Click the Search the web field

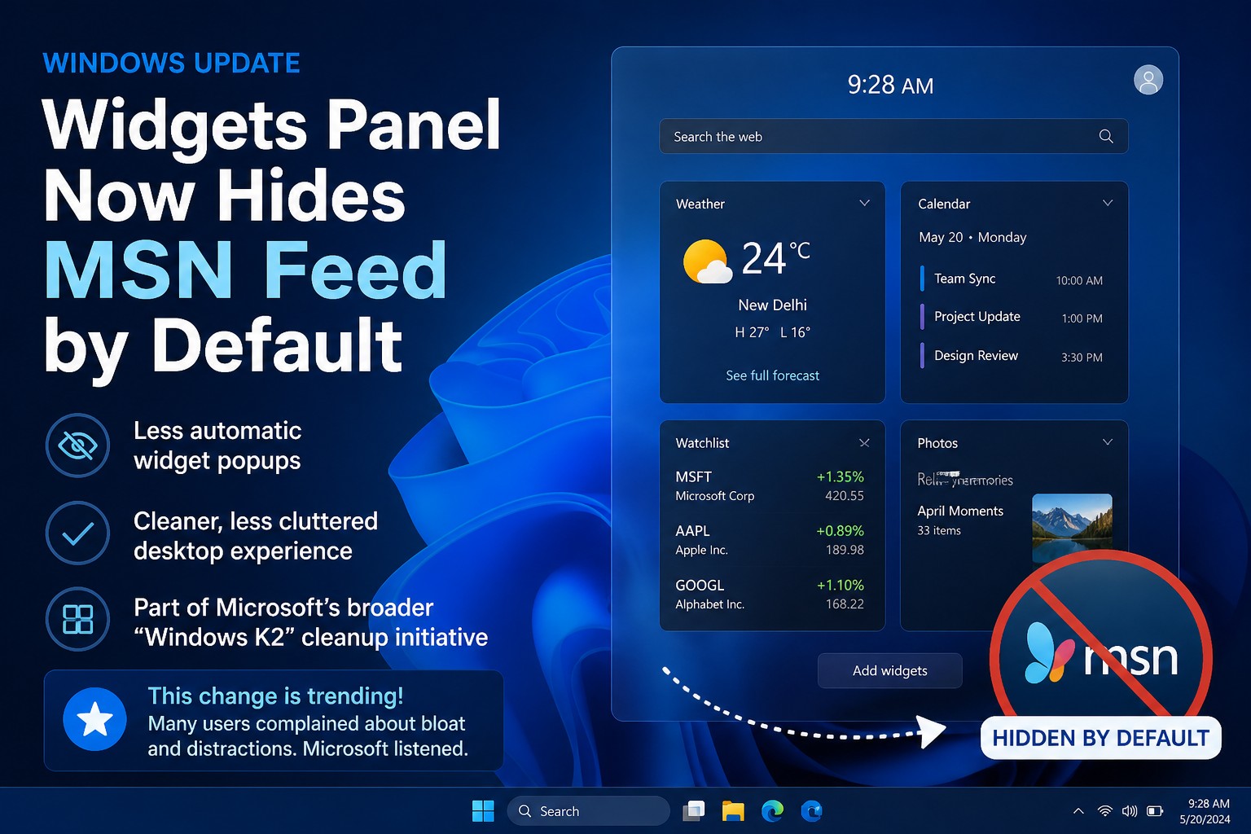coord(893,136)
